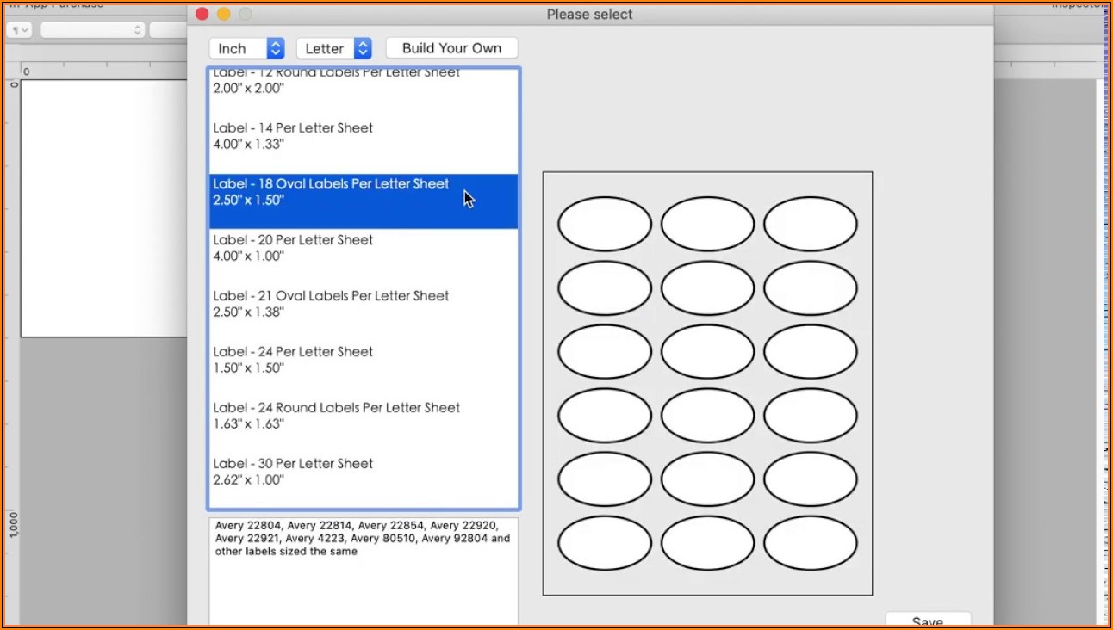This screenshot has height=630, width=1113.
Task: Open the Letter paper size dropdown
Action: pos(334,48)
